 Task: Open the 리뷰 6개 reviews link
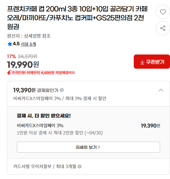(x=28, y=44)
